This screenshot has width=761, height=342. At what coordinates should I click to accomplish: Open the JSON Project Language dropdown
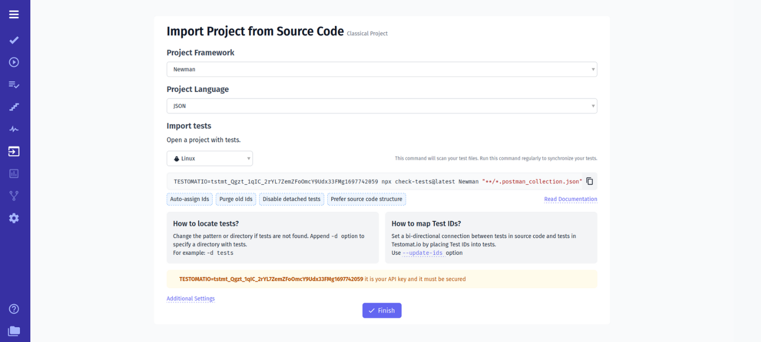(382, 106)
